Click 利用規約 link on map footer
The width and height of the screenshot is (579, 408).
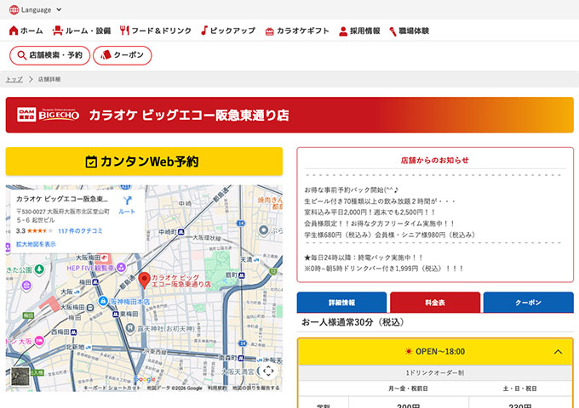click(x=217, y=388)
